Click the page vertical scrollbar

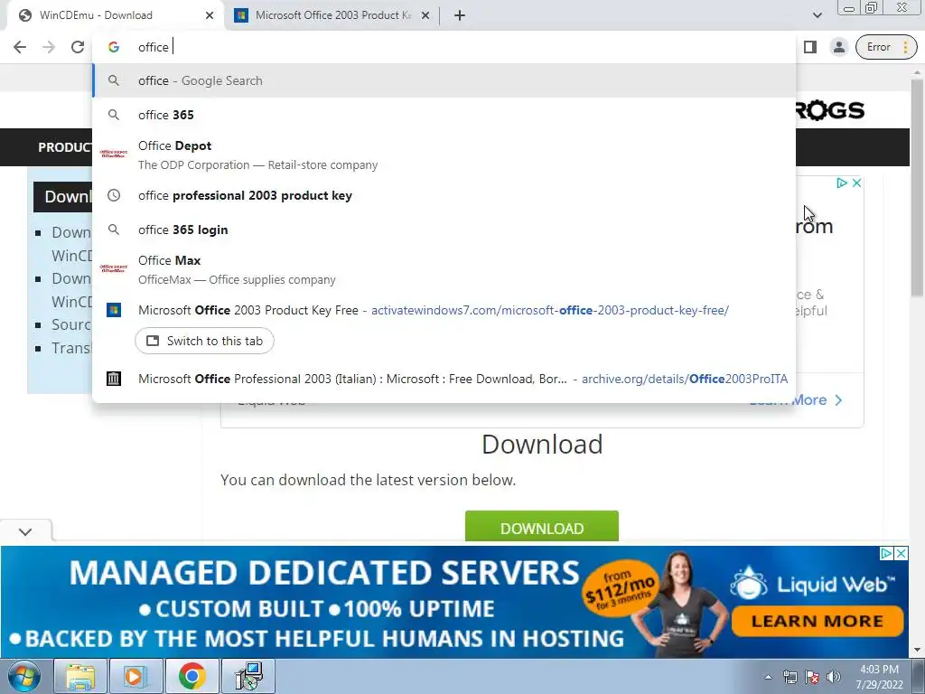[917, 189]
